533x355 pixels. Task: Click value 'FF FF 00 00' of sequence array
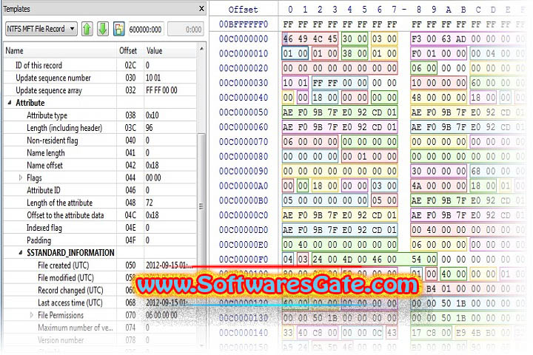[161, 90]
